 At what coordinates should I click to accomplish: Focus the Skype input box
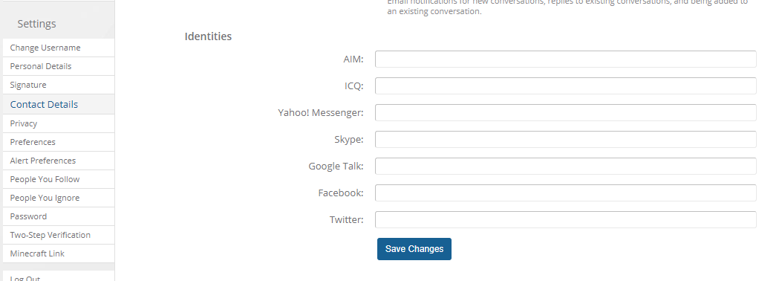[x=566, y=139]
